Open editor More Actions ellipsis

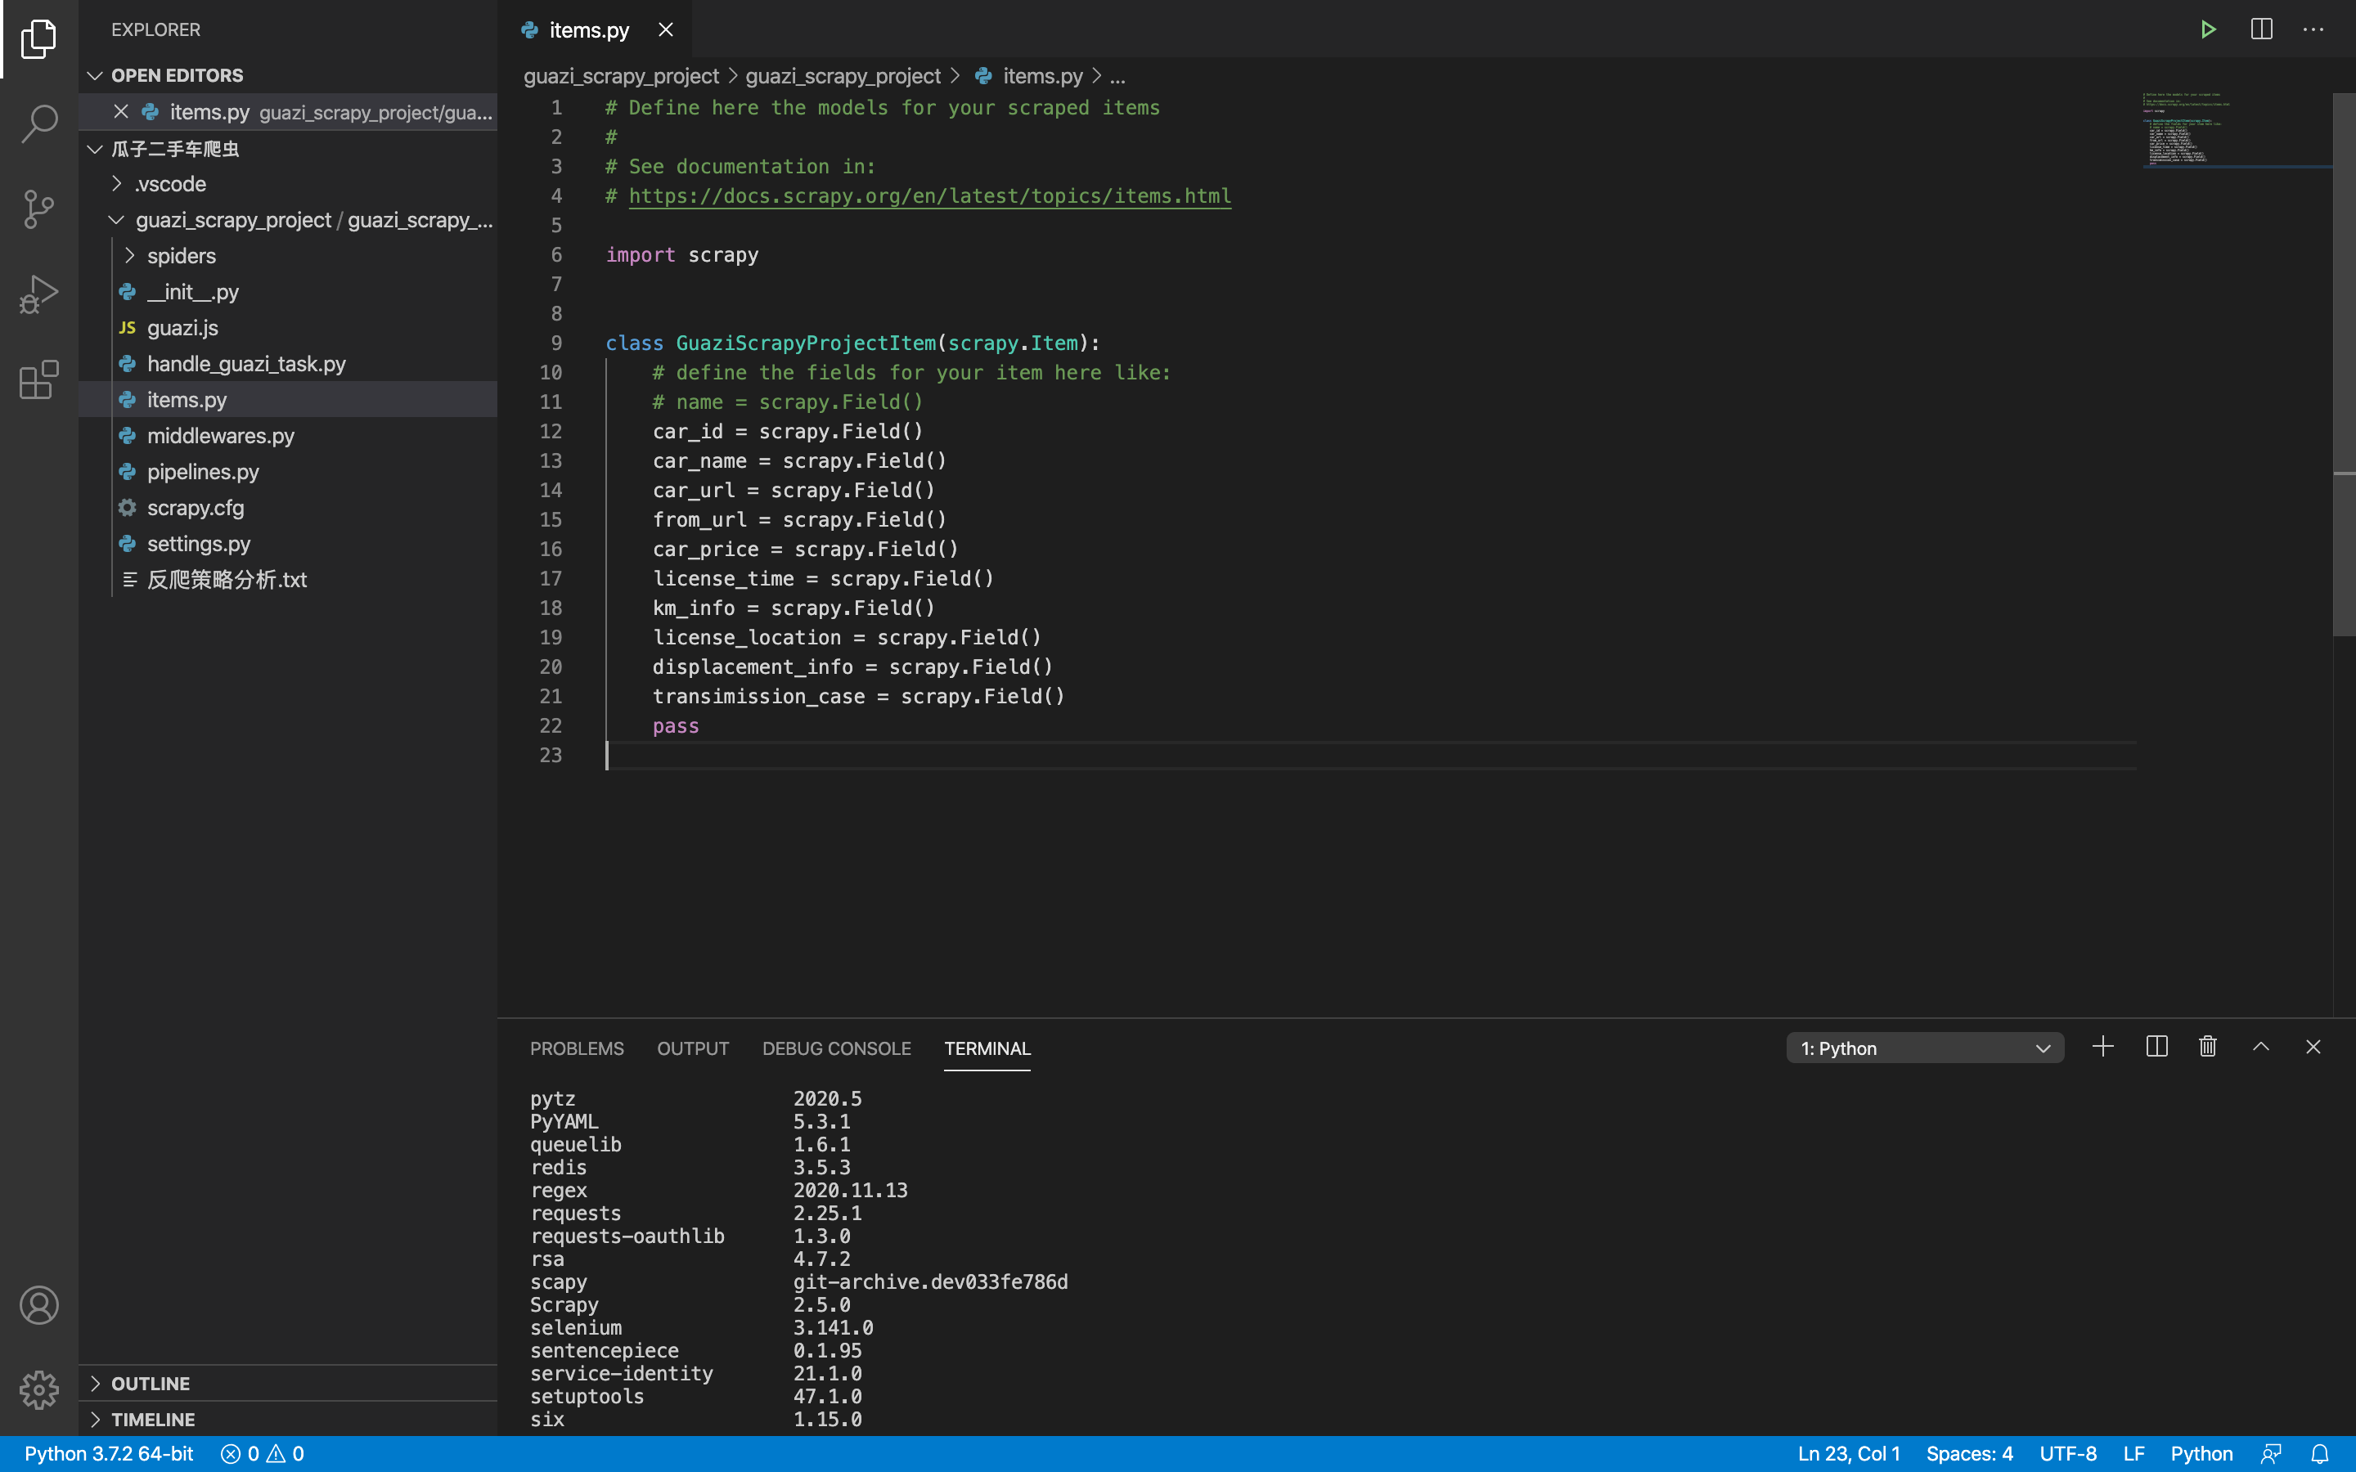tap(2313, 29)
